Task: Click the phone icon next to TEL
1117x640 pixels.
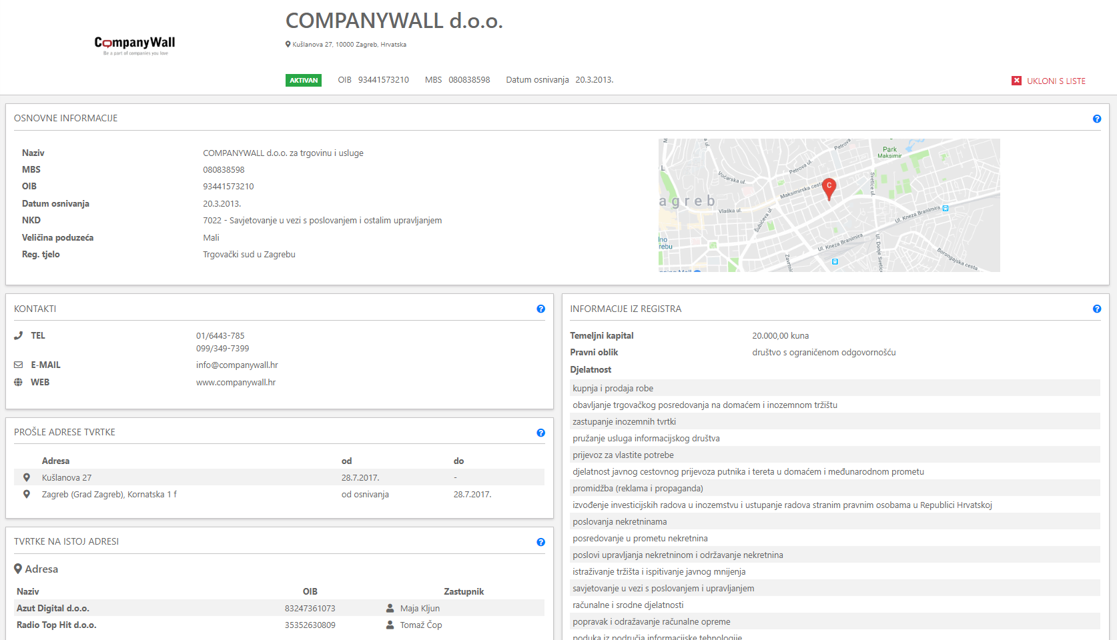Action: (19, 335)
